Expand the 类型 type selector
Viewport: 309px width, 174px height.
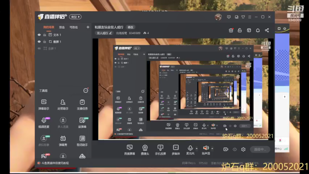[75, 17]
